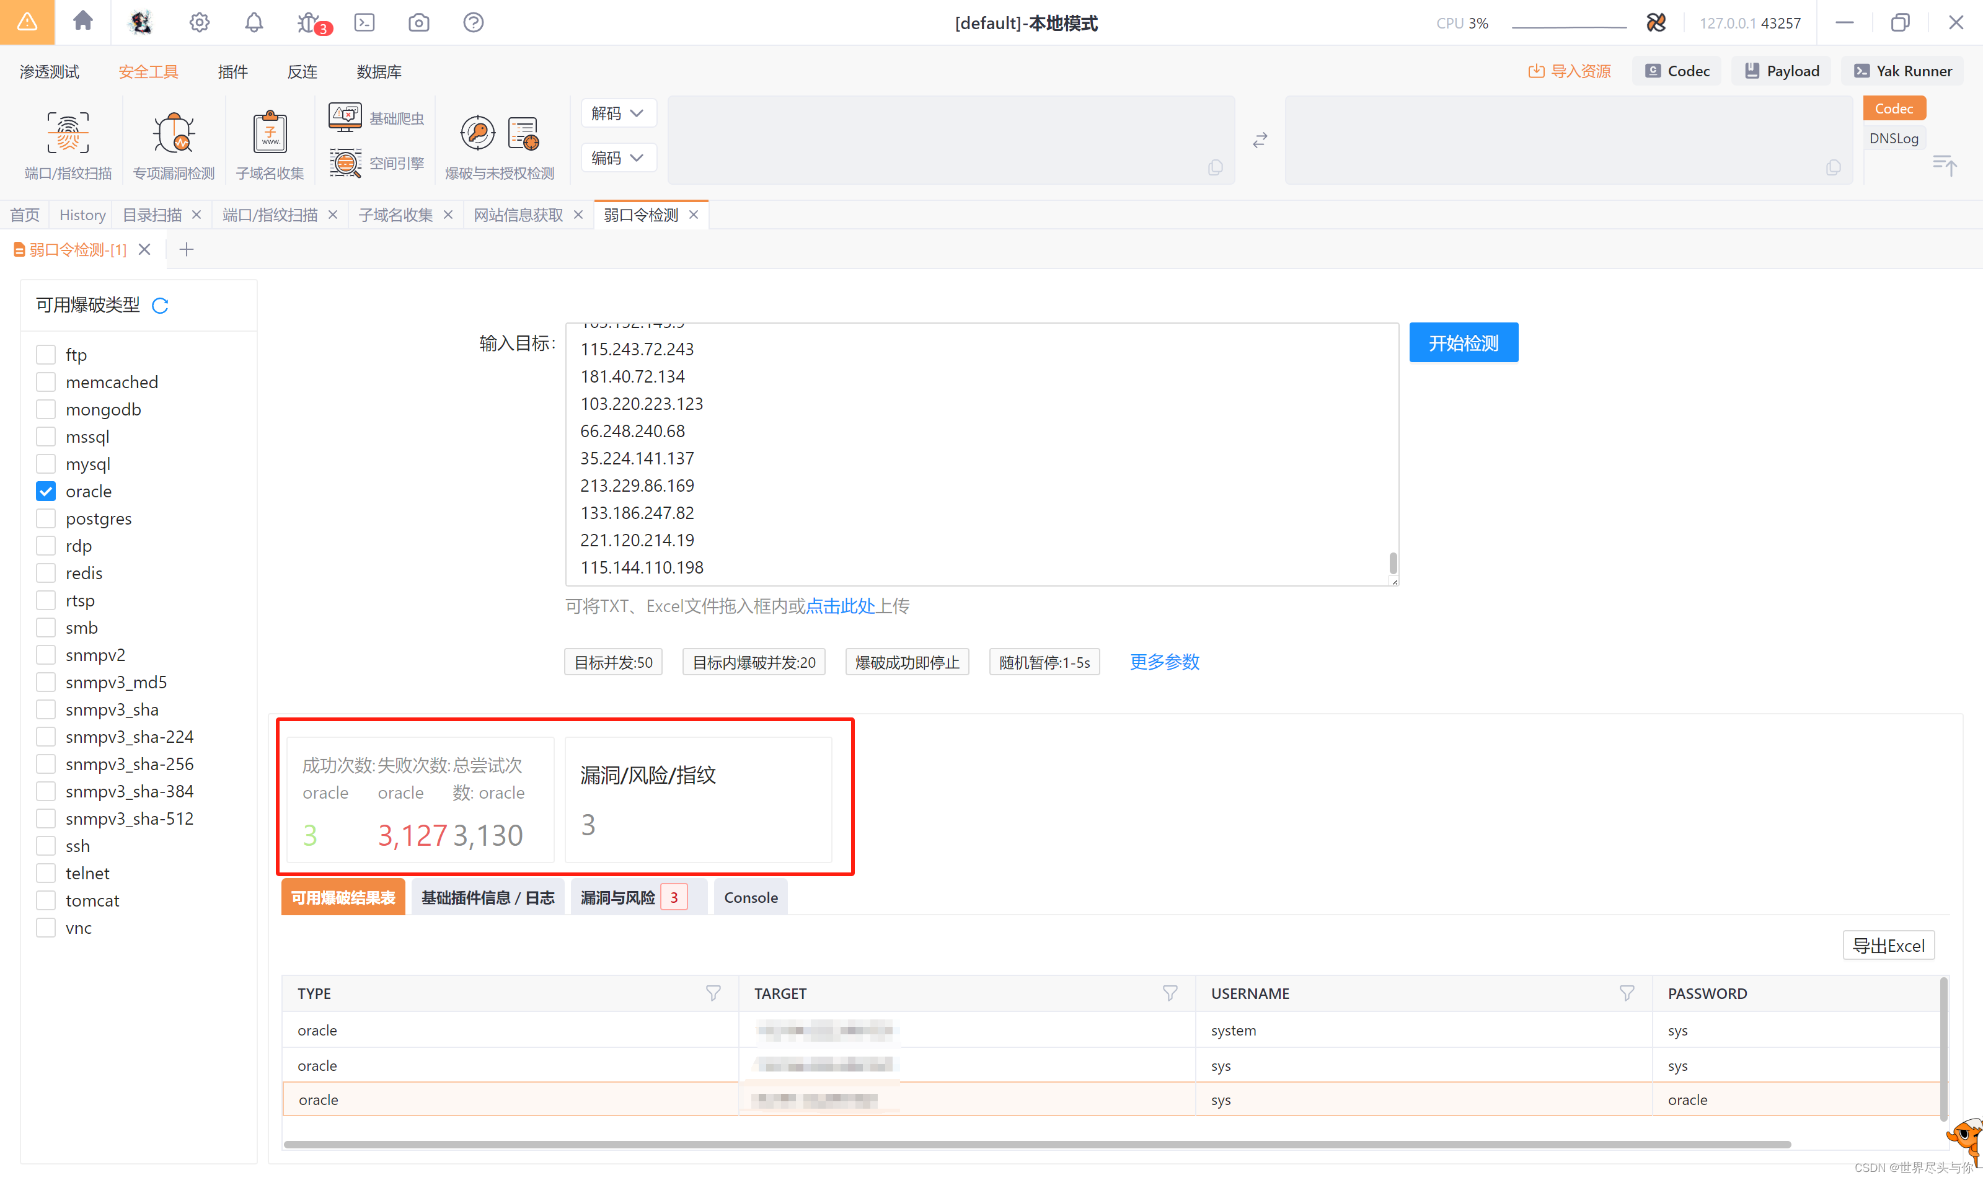Click the left codec input box

[x=950, y=141]
